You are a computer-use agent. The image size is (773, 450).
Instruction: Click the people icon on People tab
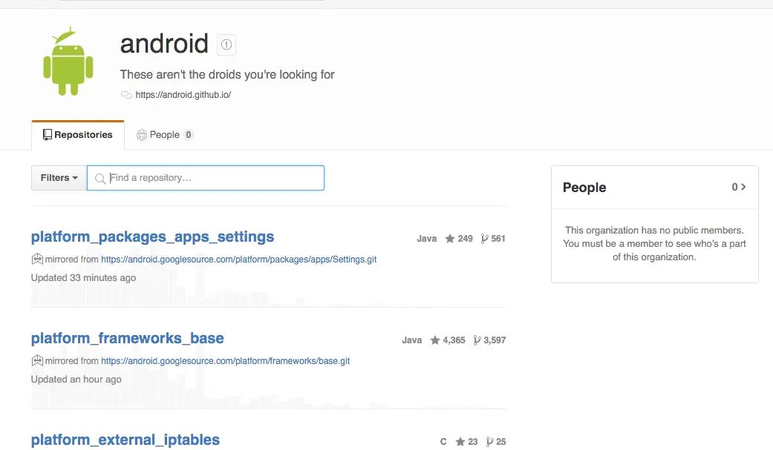click(x=142, y=135)
